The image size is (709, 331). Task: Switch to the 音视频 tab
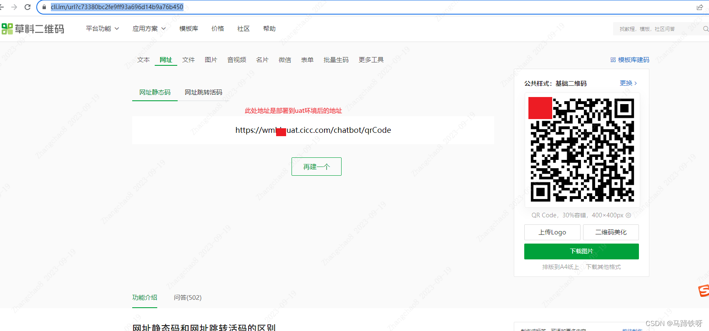click(x=237, y=60)
